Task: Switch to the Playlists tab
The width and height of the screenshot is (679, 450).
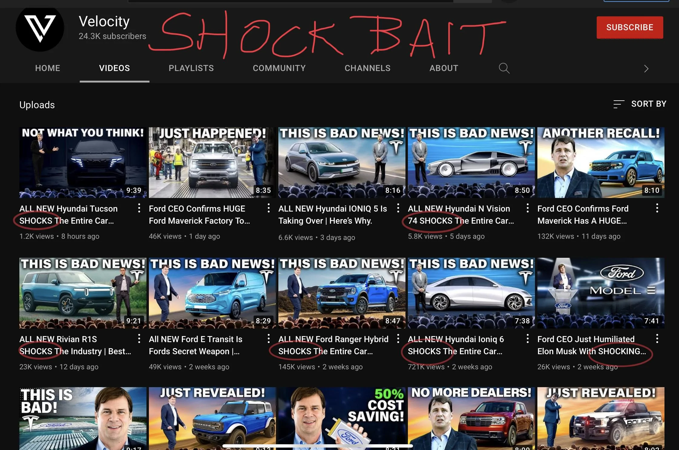Action: [x=191, y=68]
